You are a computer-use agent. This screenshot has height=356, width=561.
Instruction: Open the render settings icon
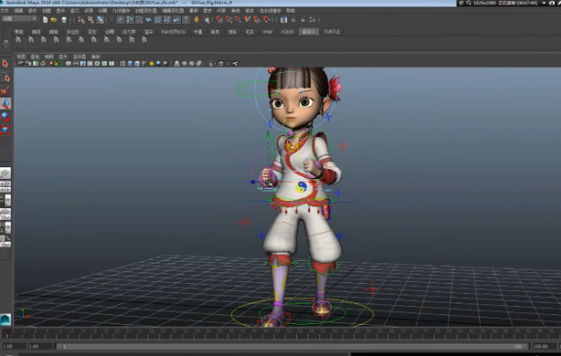[312, 20]
